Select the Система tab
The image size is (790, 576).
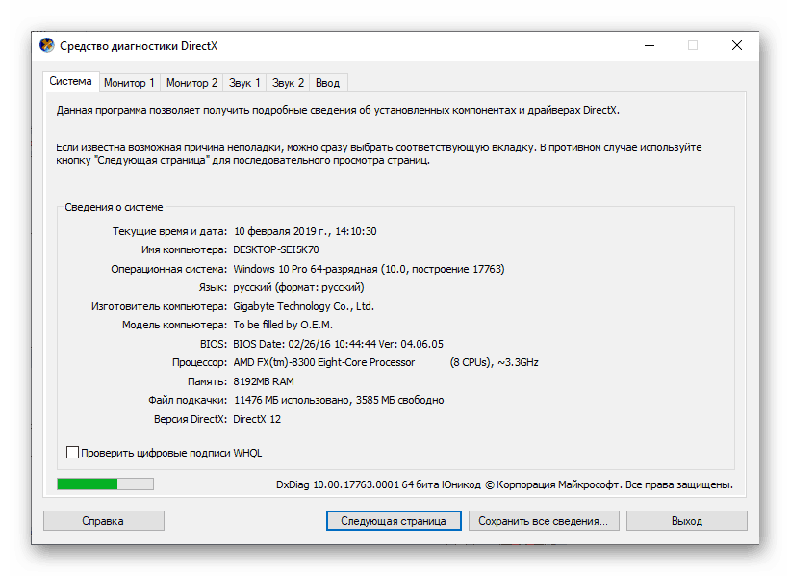pyautogui.click(x=70, y=81)
